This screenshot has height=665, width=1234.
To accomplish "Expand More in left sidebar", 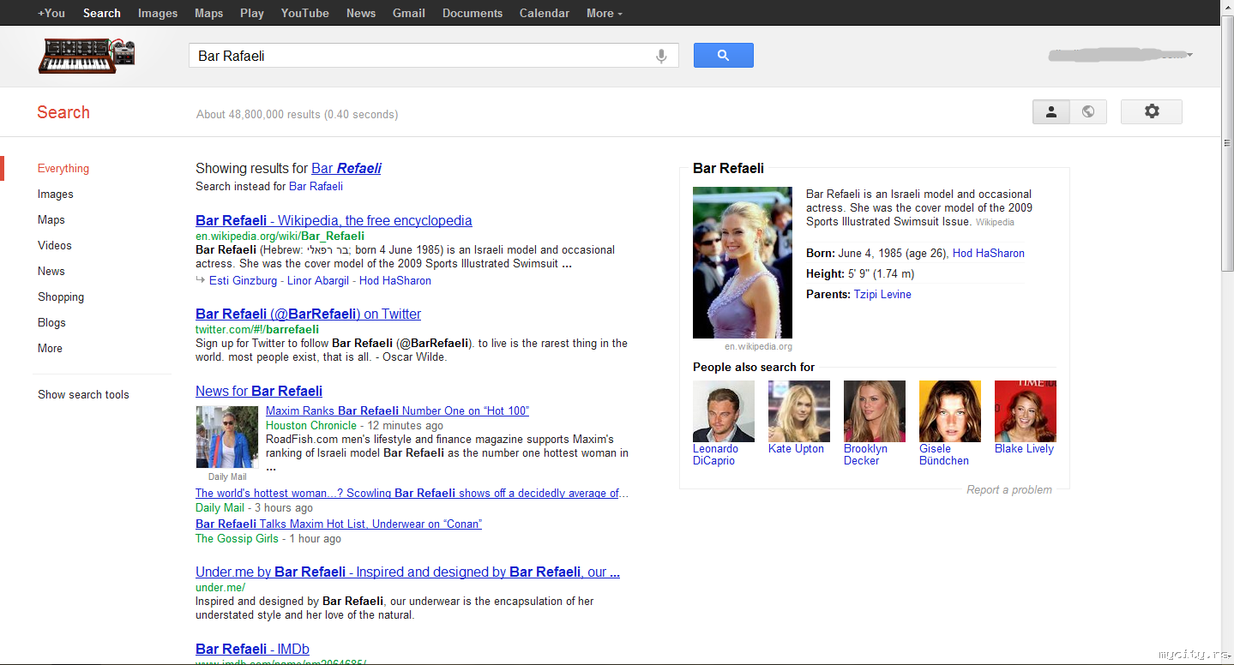I will coord(50,348).
